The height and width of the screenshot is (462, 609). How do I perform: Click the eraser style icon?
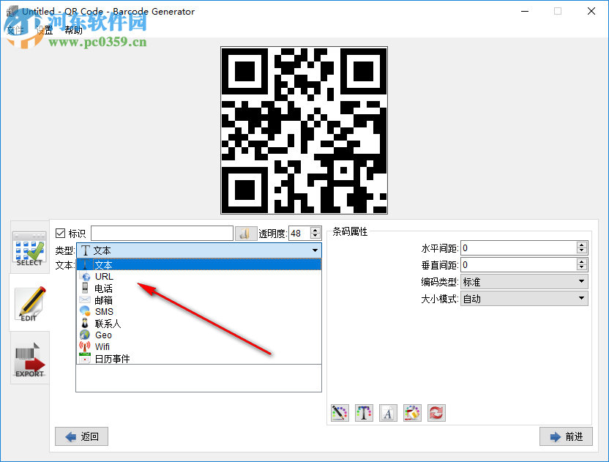pos(412,412)
